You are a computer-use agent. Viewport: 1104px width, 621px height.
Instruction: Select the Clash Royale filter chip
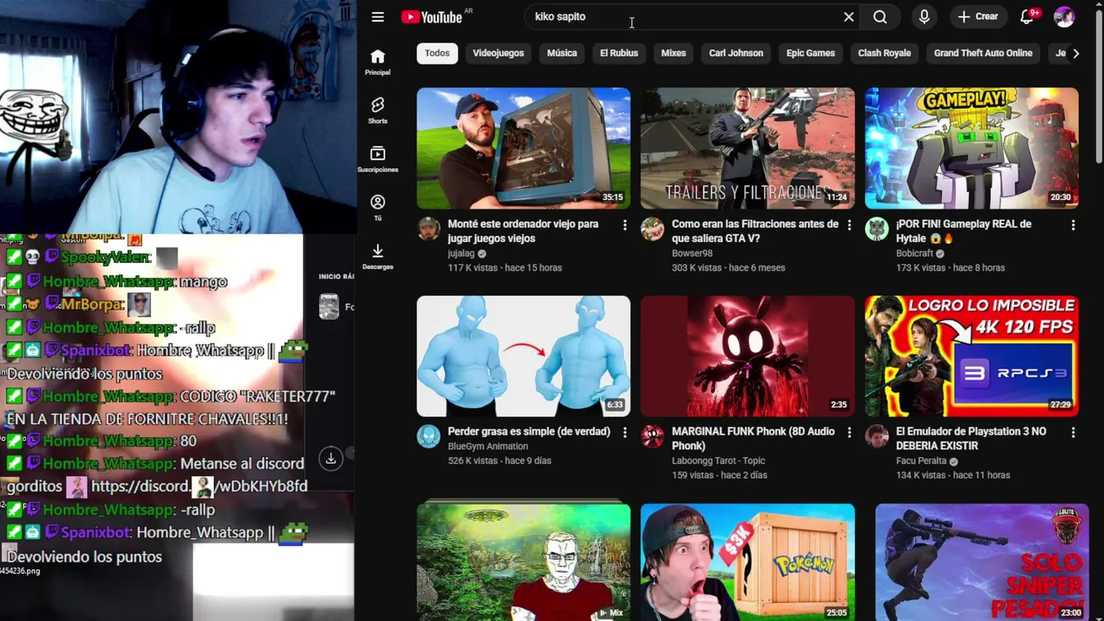click(884, 53)
